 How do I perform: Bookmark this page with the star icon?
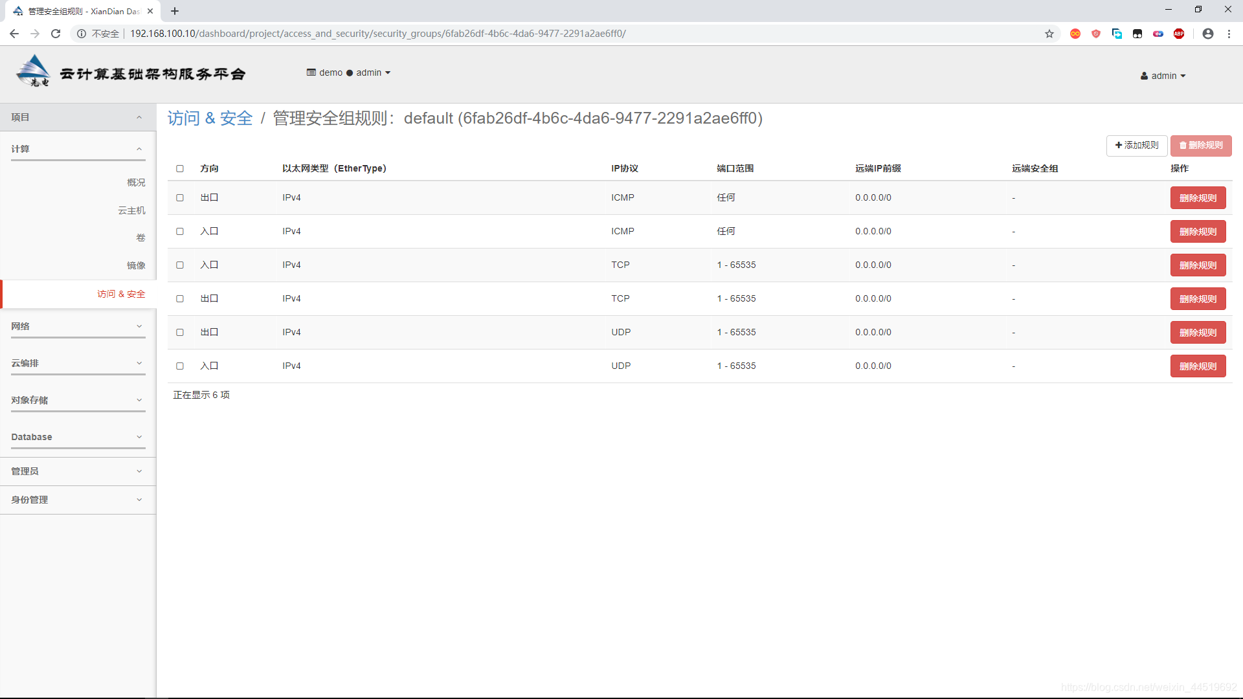(1049, 34)
